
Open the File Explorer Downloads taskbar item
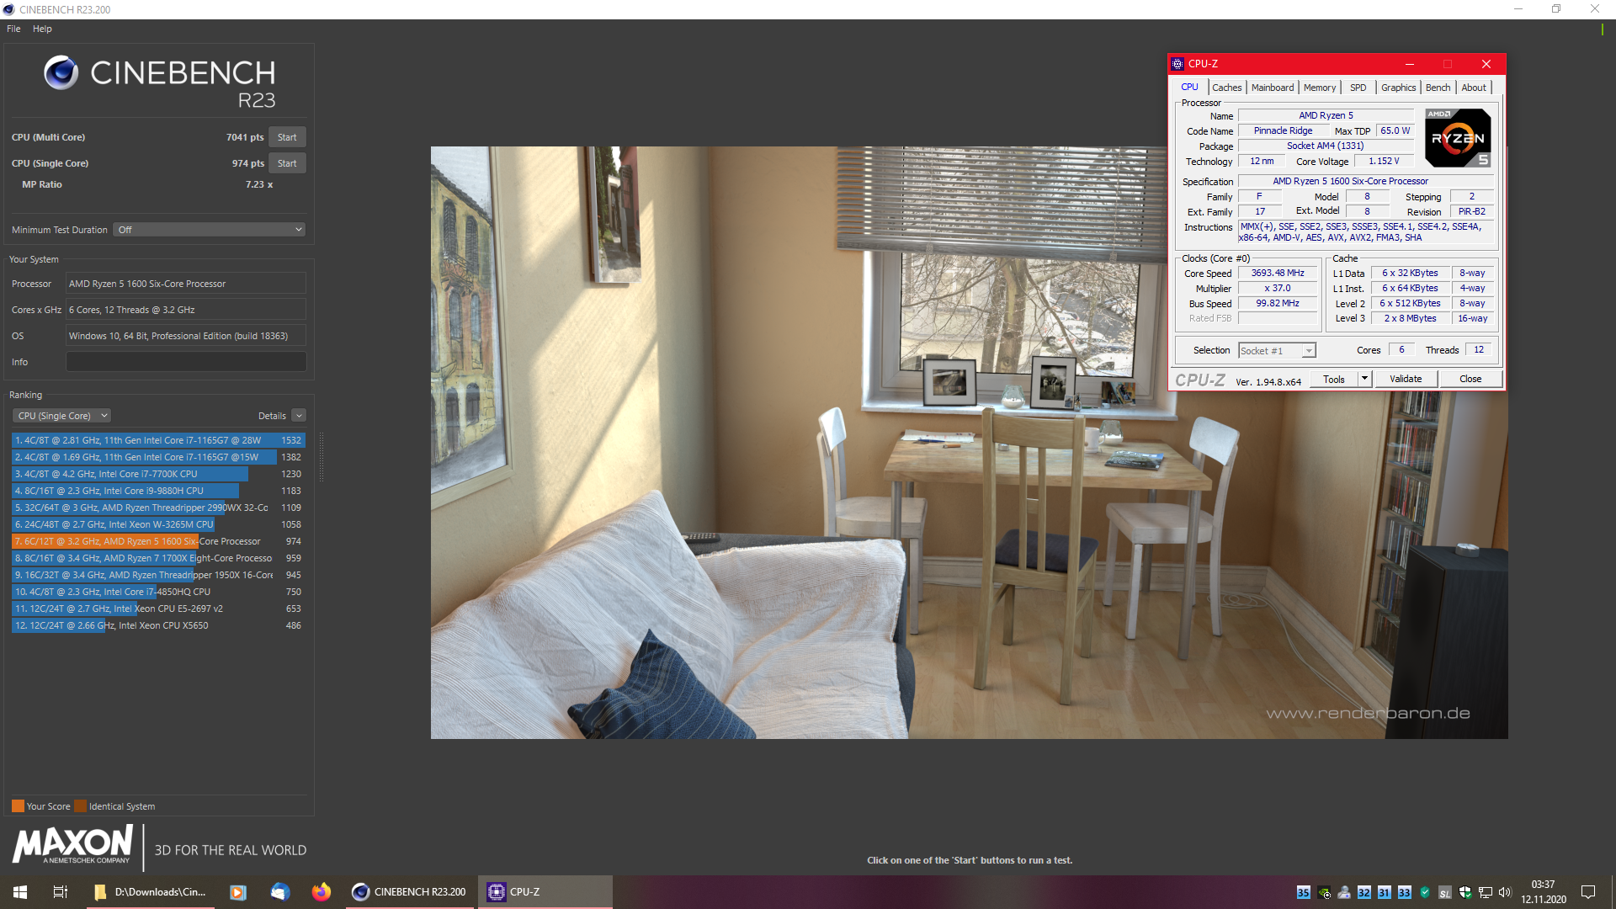click(151, 892)
